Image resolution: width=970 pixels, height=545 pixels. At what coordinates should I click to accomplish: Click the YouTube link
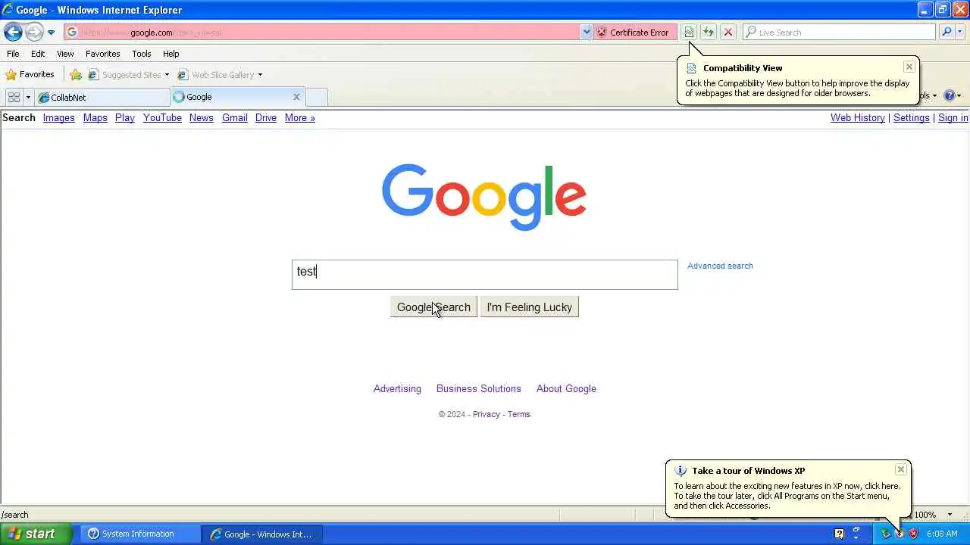tap(162, 117)
